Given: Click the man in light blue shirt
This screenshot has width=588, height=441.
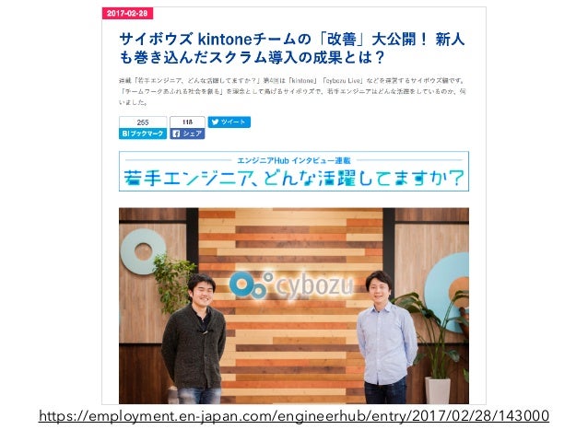Looking at the screenshot, I should [x=385, y=337].
